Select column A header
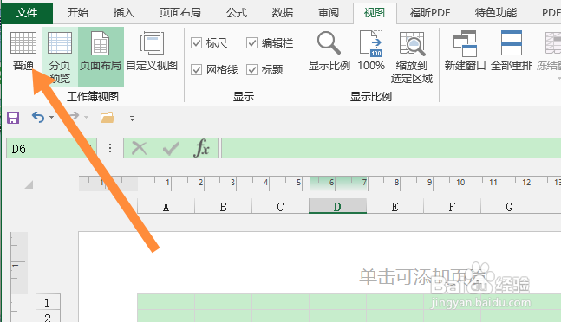The image size is (561, 322). pyautogui.click(x=166, y=206)
